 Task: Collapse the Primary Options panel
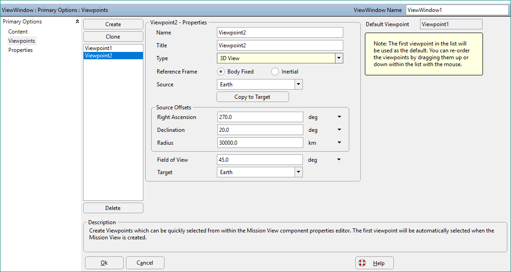pyautogui.click(x=77, y=21)
